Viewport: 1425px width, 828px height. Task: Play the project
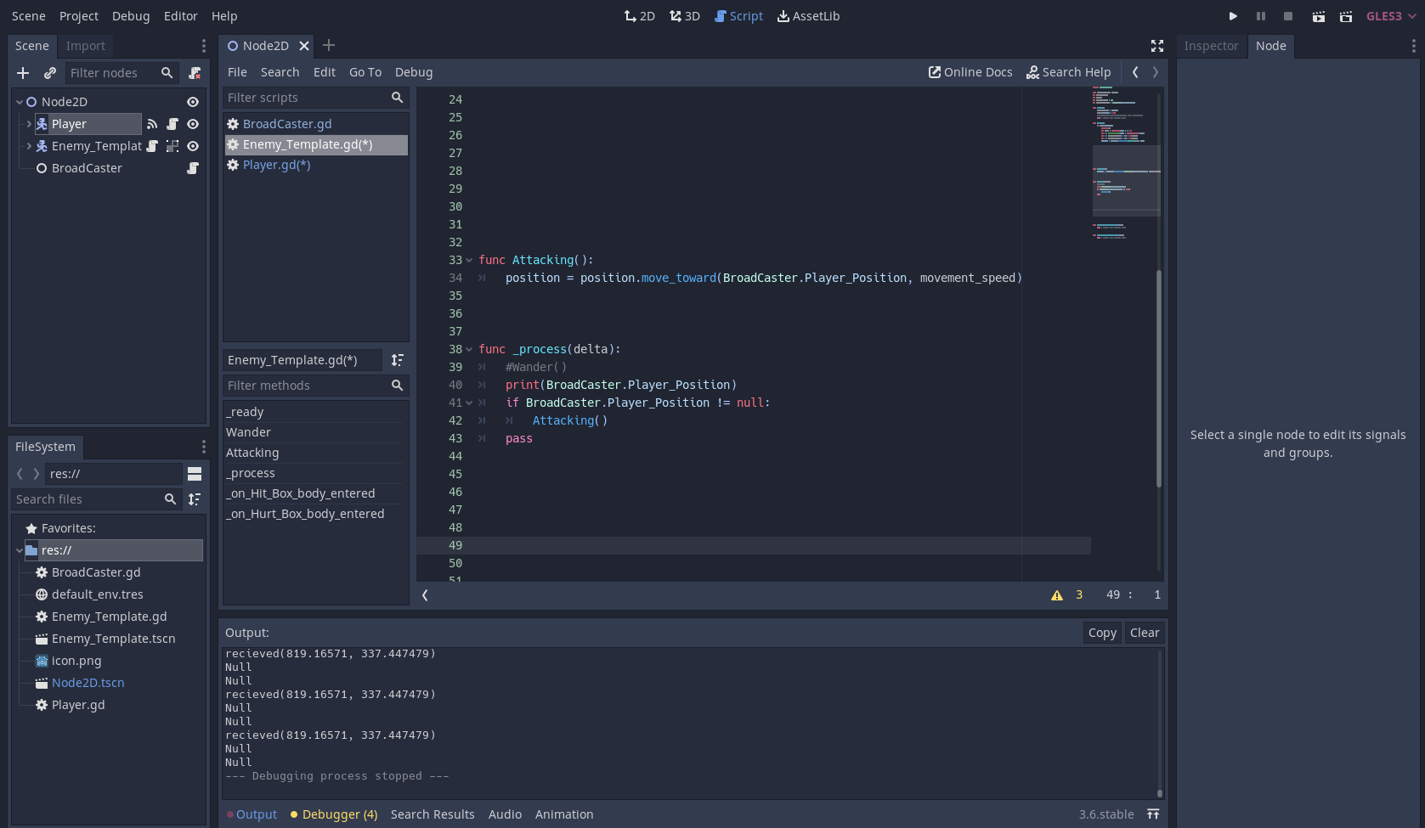click(x=1233, y=16)
